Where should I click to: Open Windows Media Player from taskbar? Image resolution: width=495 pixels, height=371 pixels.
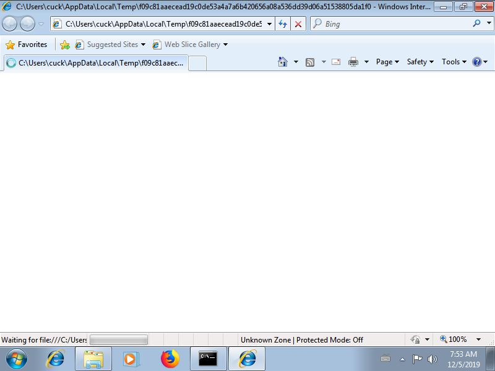click(x=131, y=359)
